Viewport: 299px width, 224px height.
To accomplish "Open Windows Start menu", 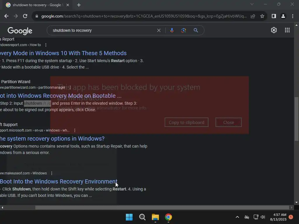I will (x=129, y=217).
